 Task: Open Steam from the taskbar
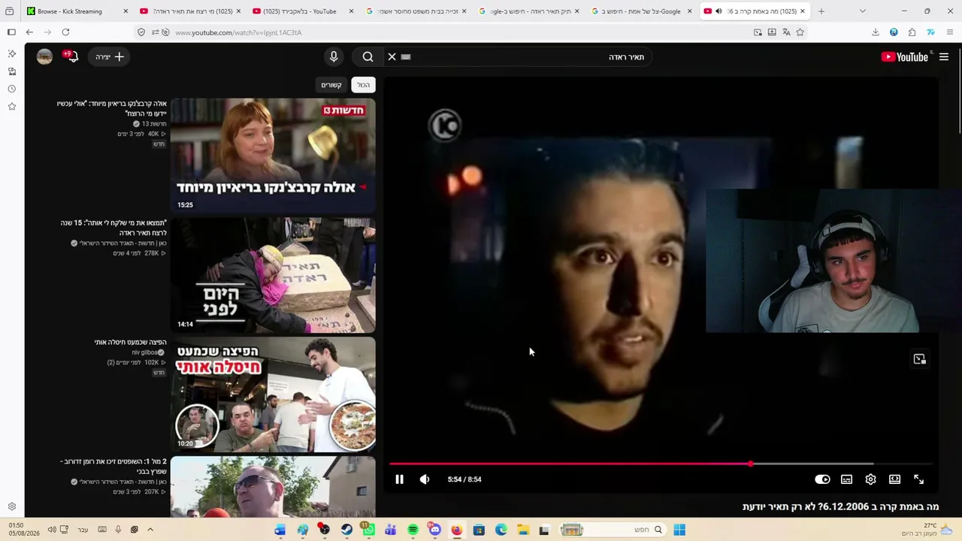(x=346, y=530)
